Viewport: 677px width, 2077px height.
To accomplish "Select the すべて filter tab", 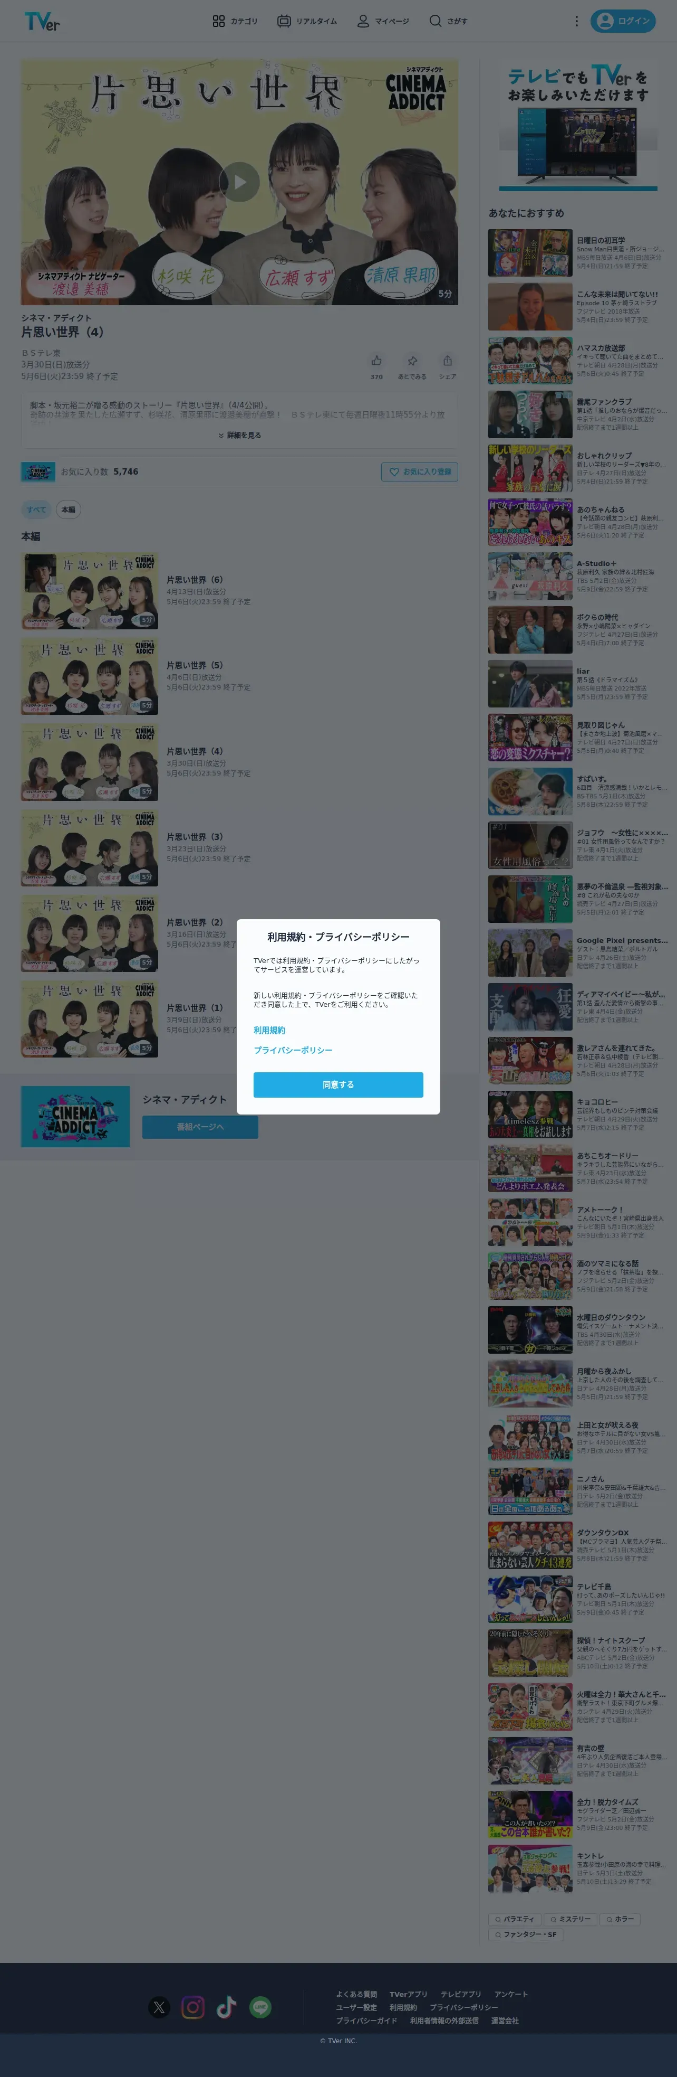I will (x=36, y=509).
